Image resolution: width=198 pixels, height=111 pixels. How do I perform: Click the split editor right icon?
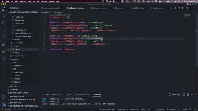click(191, 8)
